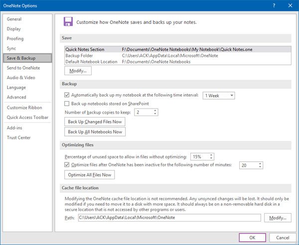Adjust the 15% unused space spinner

click(x=202, y=156)
